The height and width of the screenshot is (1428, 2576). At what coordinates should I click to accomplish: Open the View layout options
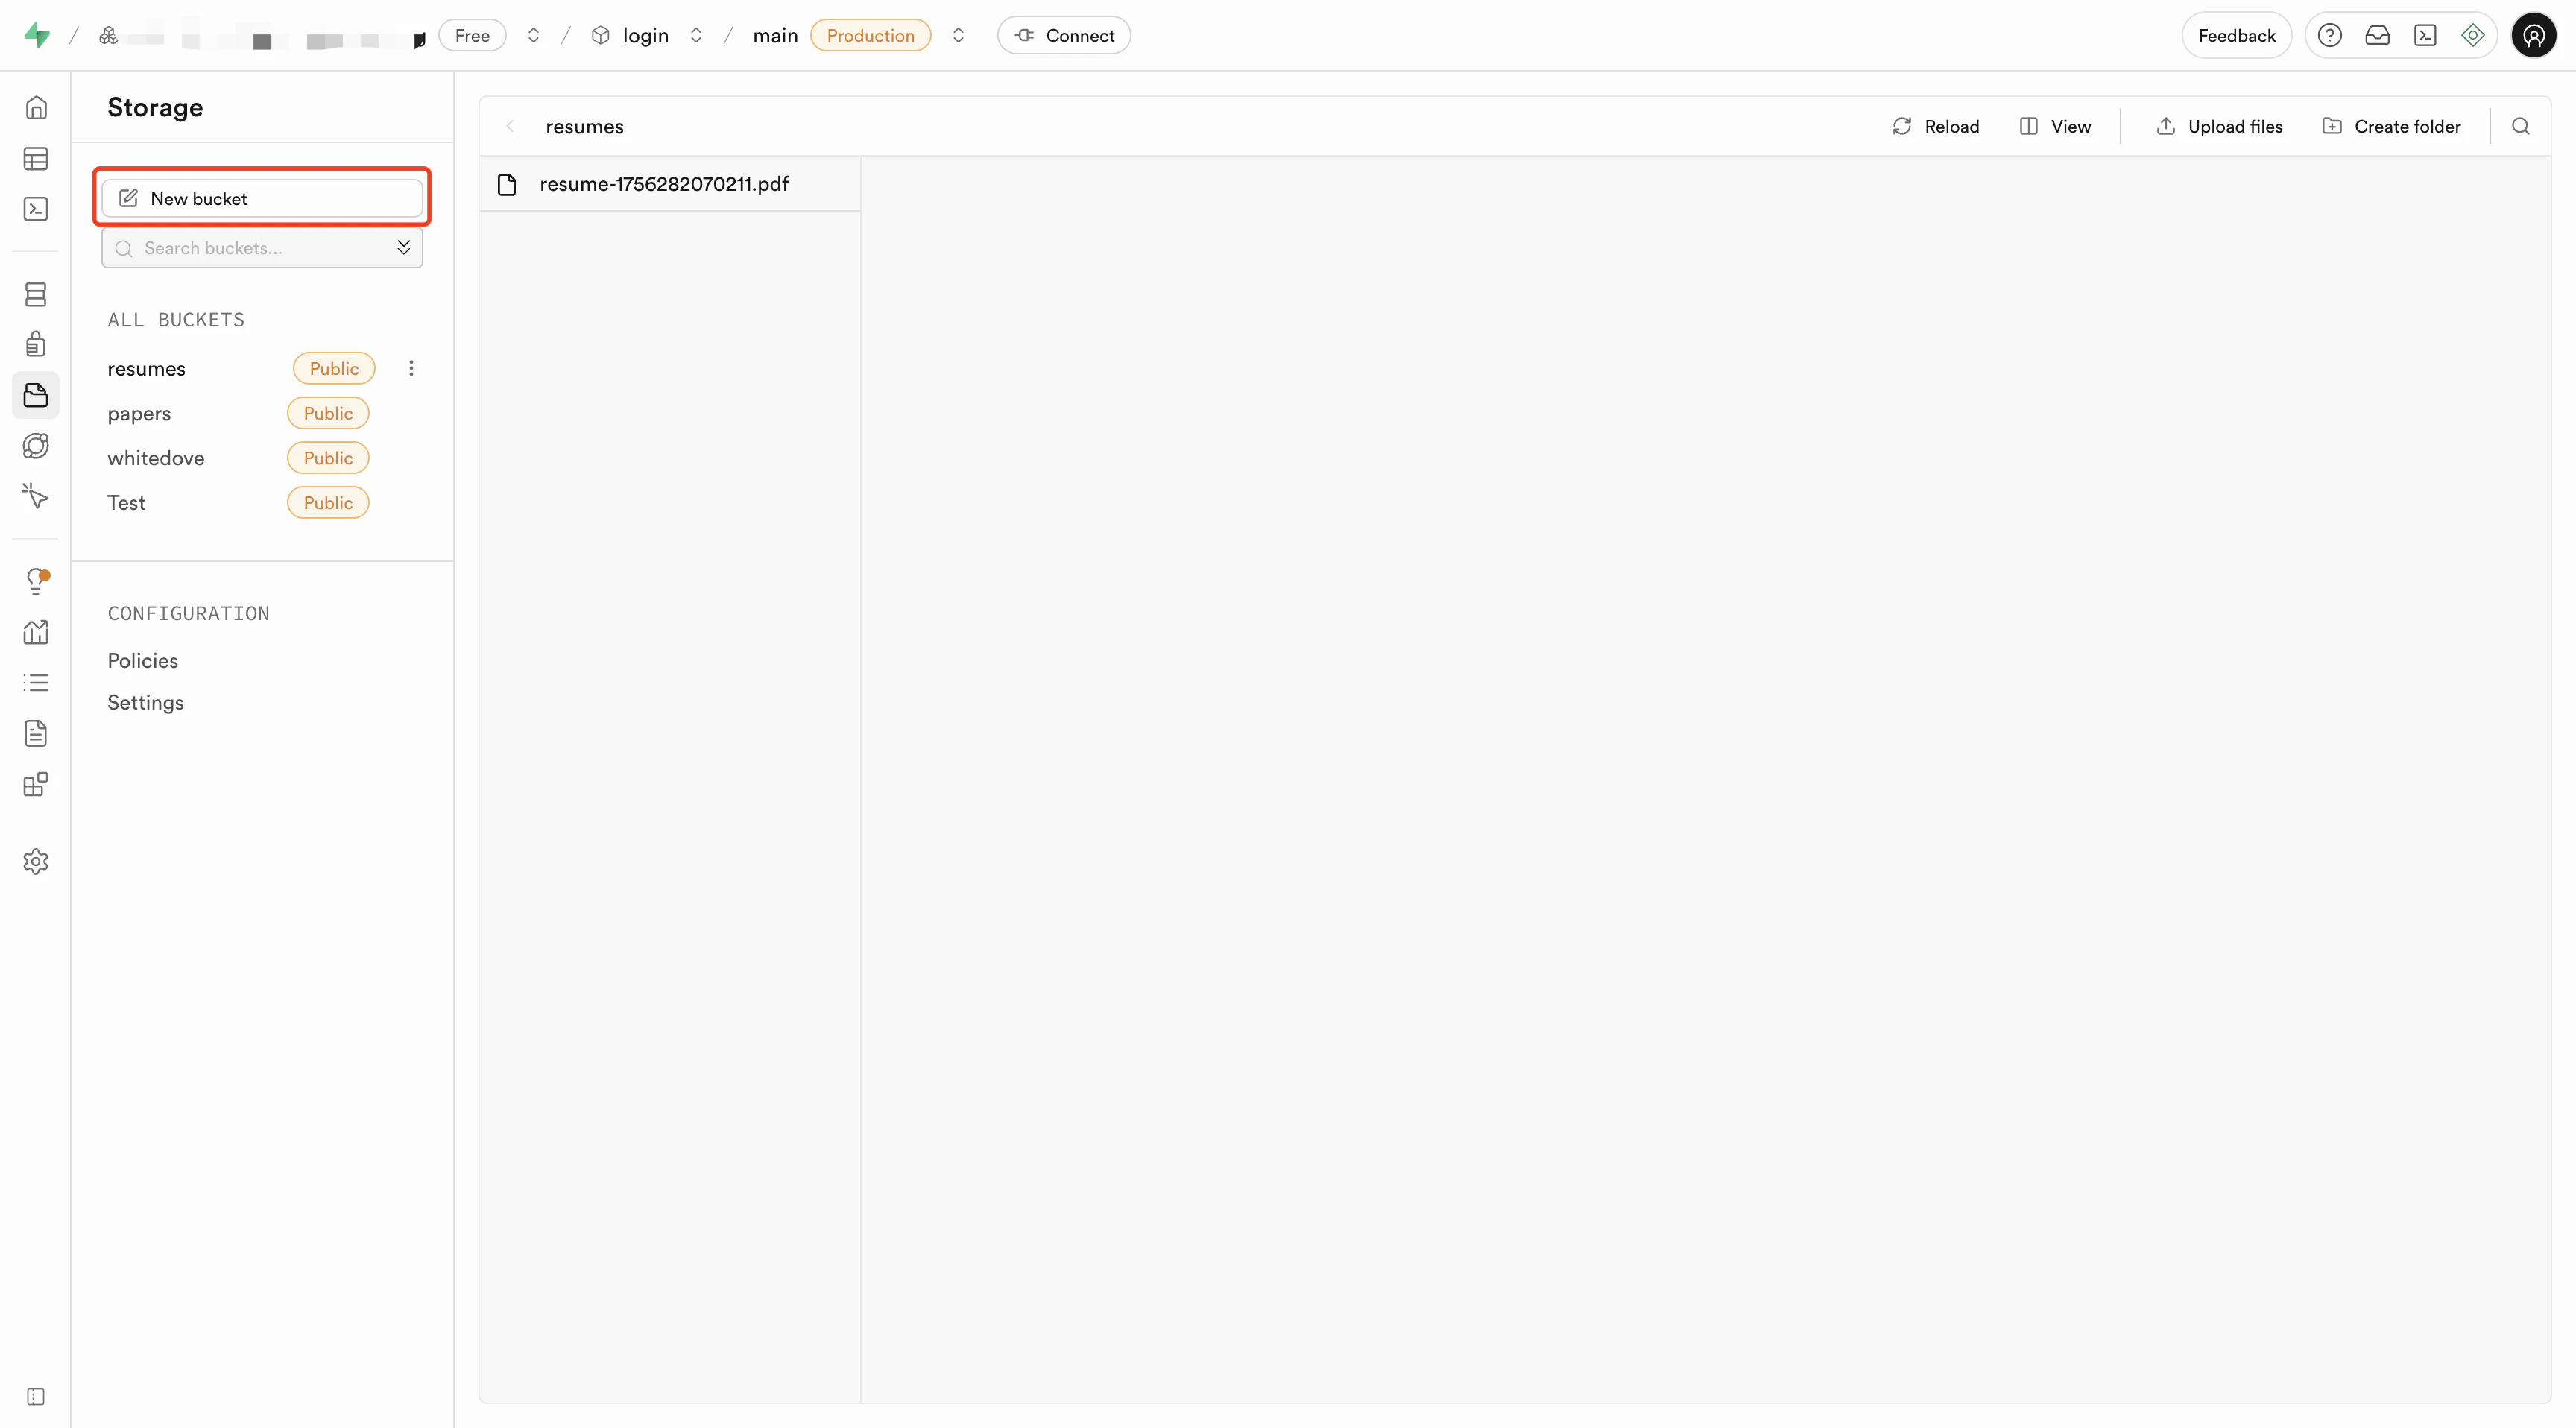[2055, 126]
